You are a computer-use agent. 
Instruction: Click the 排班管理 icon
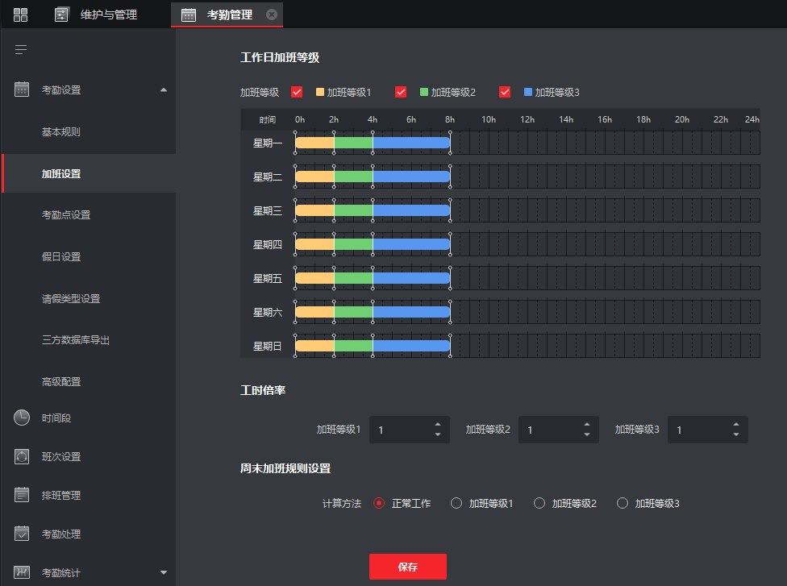click(22, 495)
